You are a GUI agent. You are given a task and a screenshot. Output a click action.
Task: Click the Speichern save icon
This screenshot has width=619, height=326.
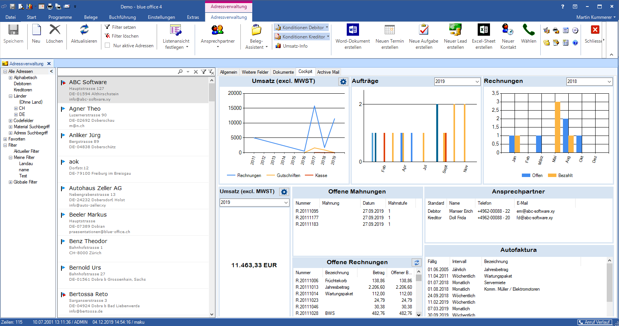click(x=13, y=30)
